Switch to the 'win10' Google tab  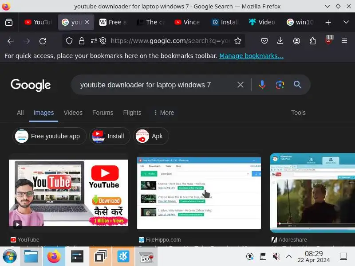300,22
